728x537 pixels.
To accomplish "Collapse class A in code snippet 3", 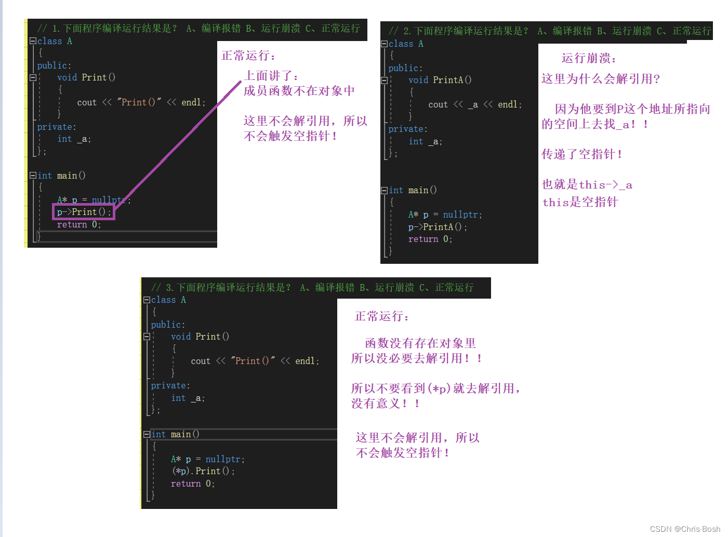I will point(147,300).
